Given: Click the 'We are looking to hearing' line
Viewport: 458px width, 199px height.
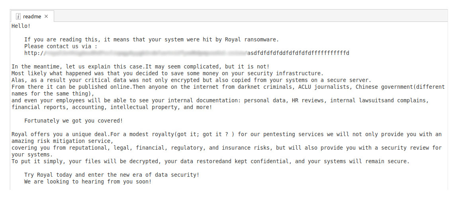Looking at the screenshot, I should pyautogui.click(x=88, y=181).
